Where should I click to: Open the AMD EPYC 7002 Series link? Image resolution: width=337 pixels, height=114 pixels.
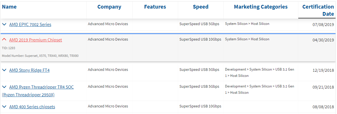pyautogui.click(x=30, y=25)
